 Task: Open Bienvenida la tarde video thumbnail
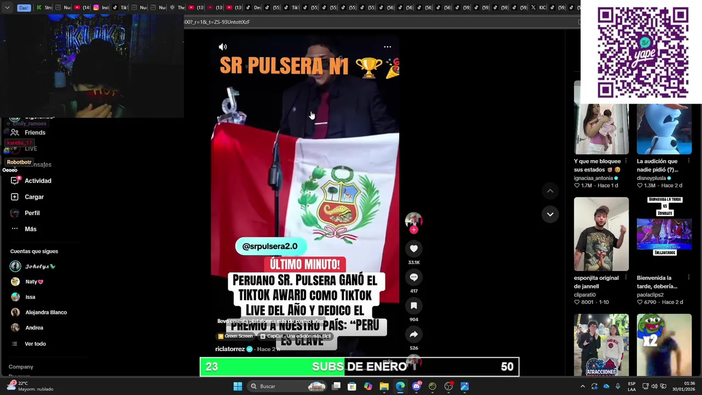[664, 234]
